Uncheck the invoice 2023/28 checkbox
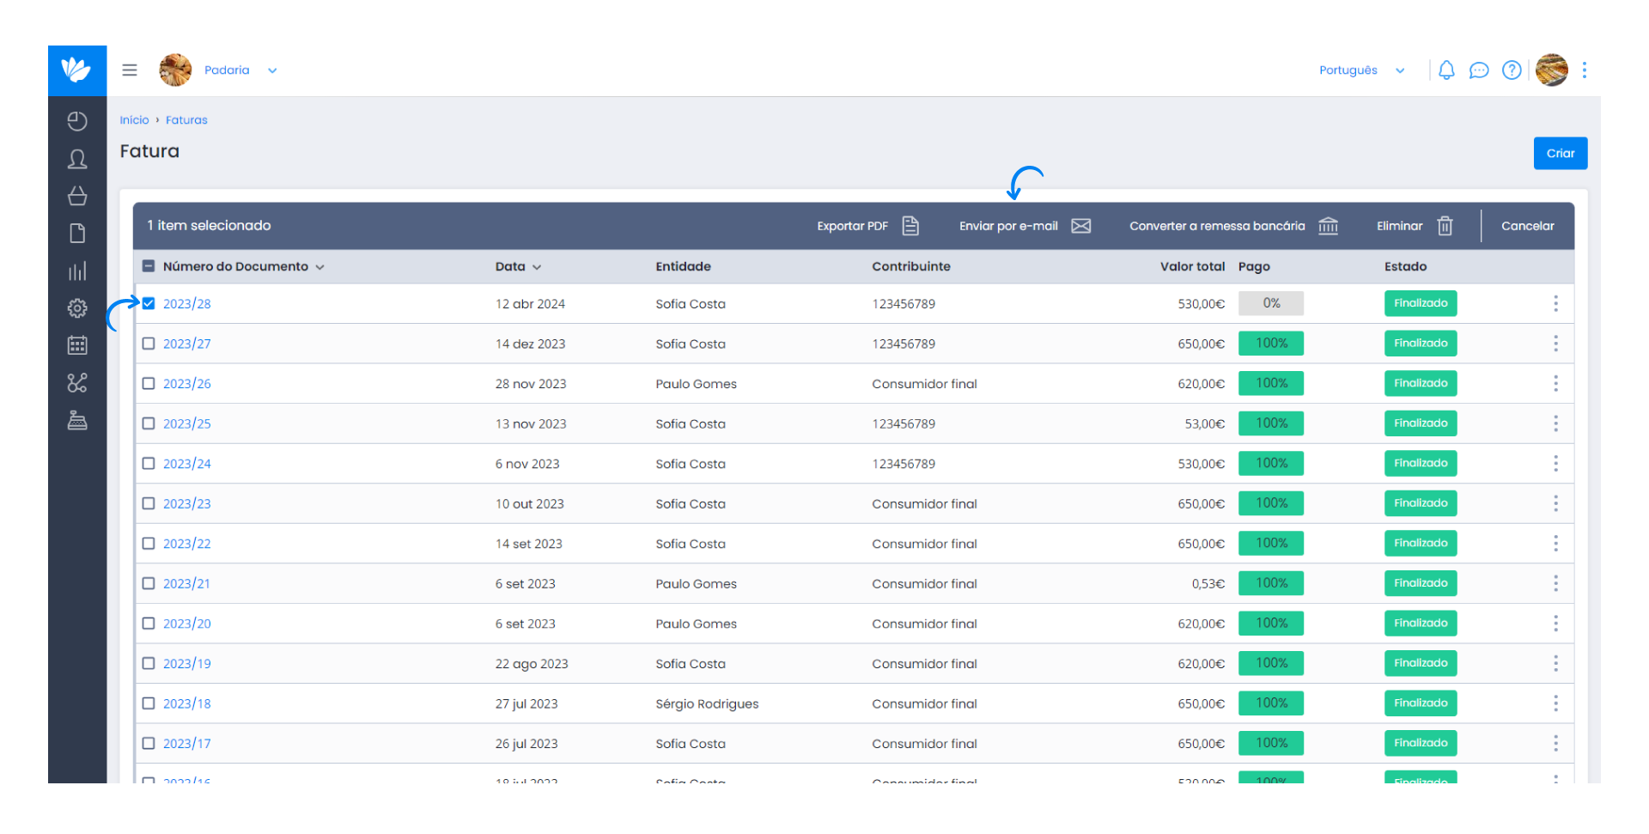Image resolution: width=1649 pixels, height=834 pixels. click(149, 303)
